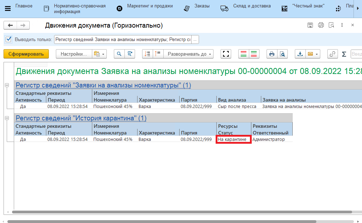The height and width of the screenshot is (223, 362).
Task: Click the register filter selection field
Action: coord(122,40)
